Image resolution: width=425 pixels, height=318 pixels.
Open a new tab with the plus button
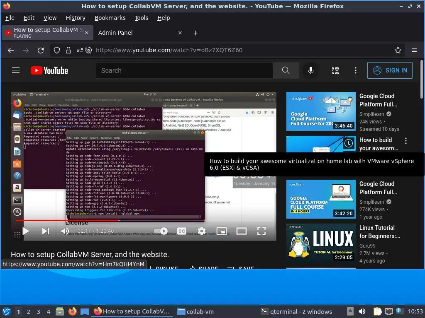196,33
